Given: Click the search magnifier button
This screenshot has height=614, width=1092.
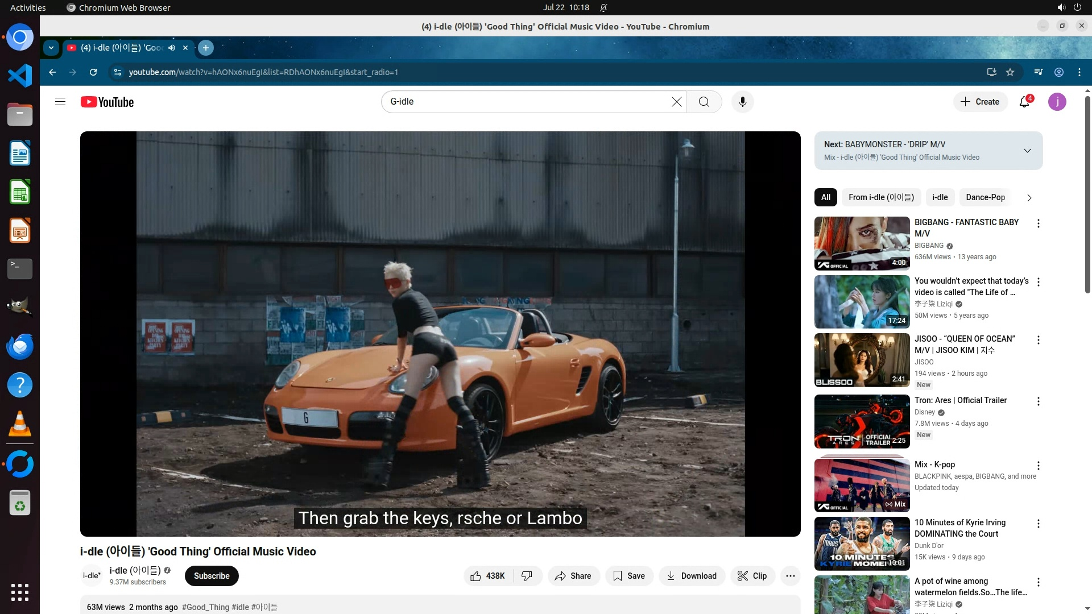Looking at the screenshot, I should tap(704, 102).
